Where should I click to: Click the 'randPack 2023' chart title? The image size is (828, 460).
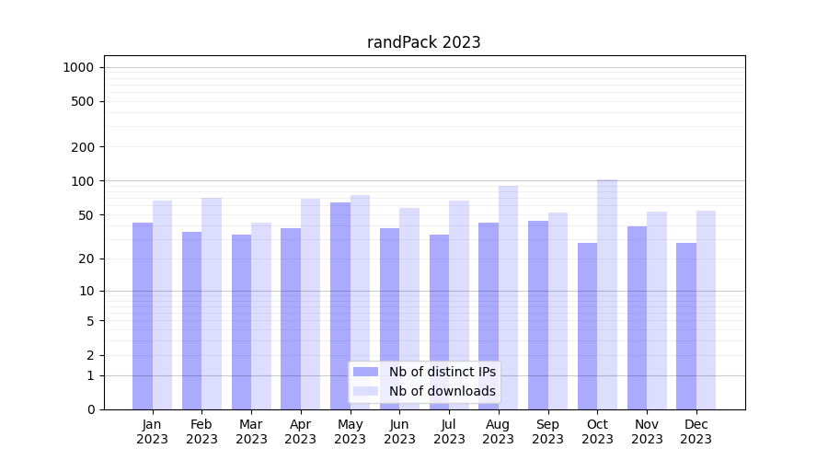(x=423, y=42)
